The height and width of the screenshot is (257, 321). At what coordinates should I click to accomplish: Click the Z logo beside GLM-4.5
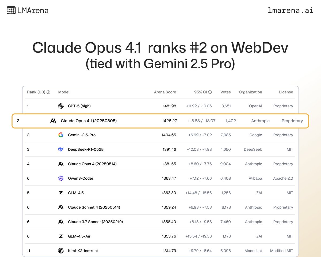coord(61,193)
